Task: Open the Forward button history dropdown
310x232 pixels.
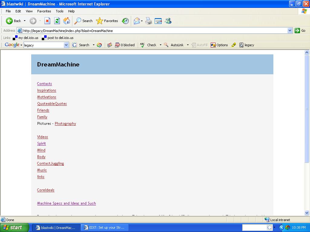Action: [40, 21]
